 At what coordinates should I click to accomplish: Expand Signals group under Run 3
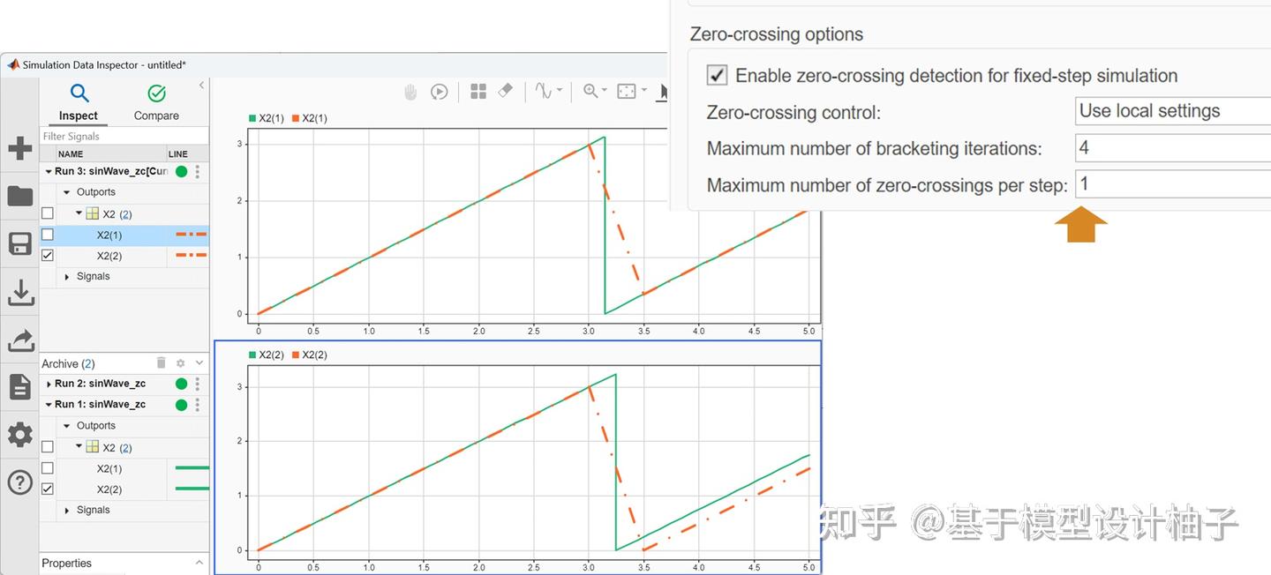tap(68, 276)
